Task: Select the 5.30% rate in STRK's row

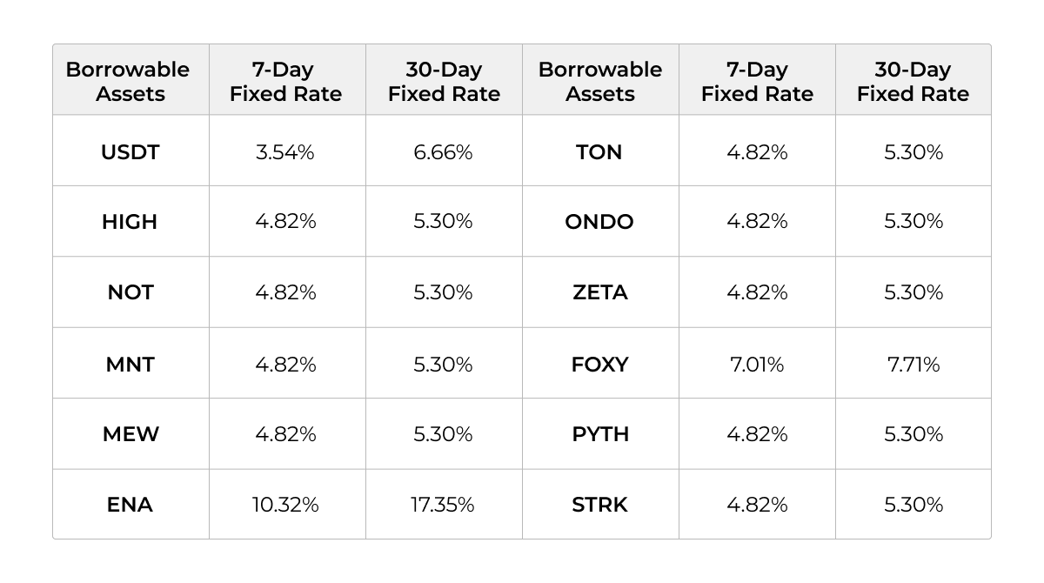Action: click(913, 505)
